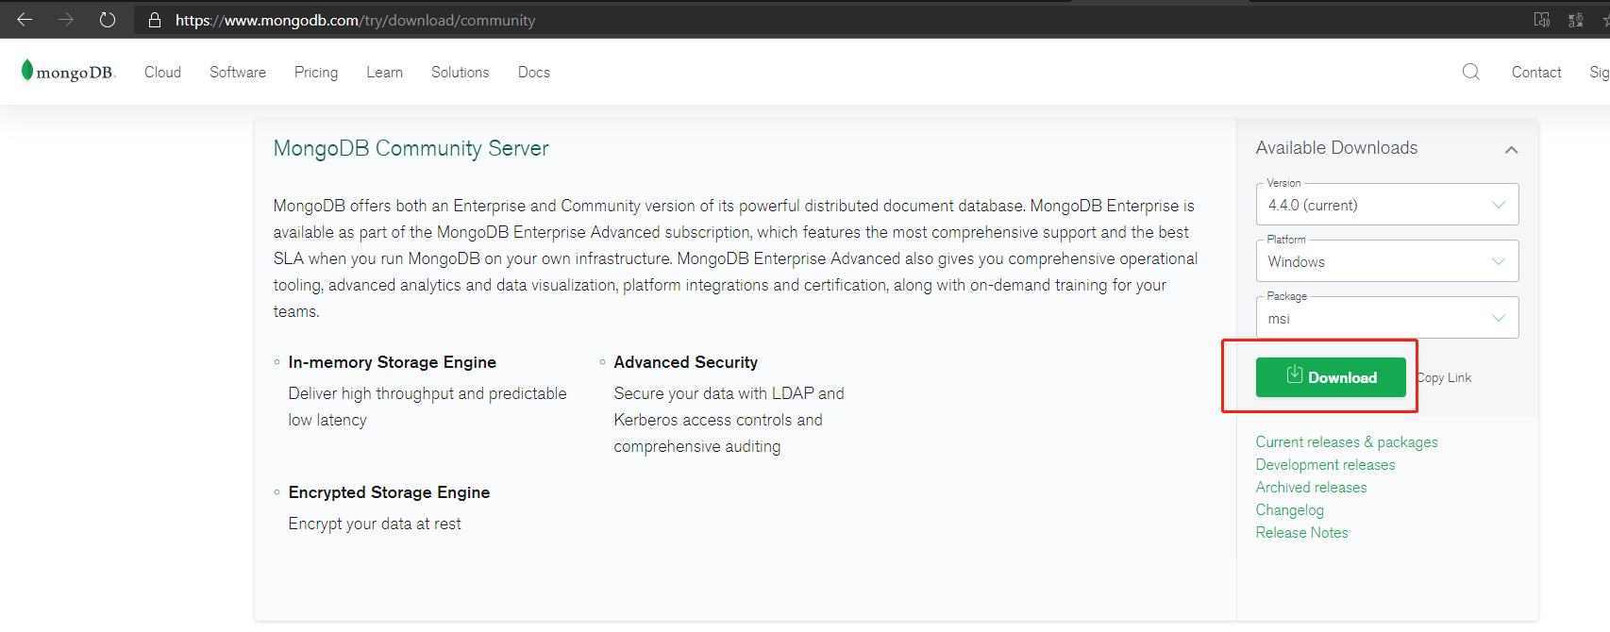Open the Version dropdown showing 4.4.0

pyautogui.click(x=1386, y=205)
